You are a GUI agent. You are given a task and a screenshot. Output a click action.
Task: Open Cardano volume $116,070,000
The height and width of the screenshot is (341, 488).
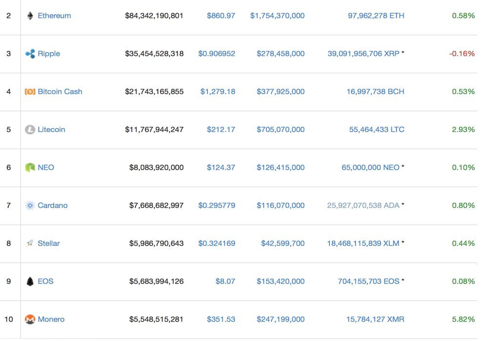coord(281,205)
